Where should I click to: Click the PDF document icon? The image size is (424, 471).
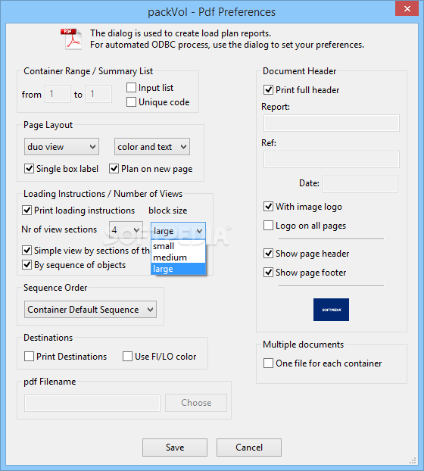pyautogui.click(x=71, y=39)
